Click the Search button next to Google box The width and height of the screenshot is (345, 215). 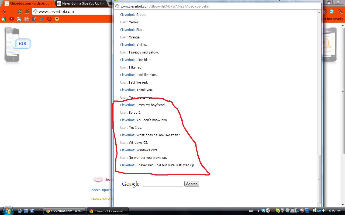pyautogui.click(x=191, y=184)
